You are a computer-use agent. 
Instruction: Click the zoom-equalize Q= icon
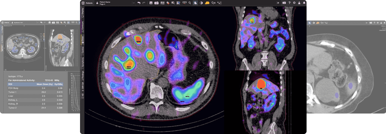tap(214, 3)
